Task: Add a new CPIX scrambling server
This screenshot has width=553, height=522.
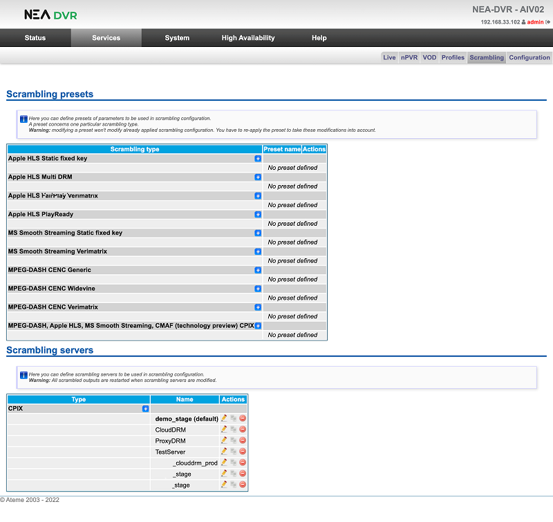Action: [x=145, y=409]
